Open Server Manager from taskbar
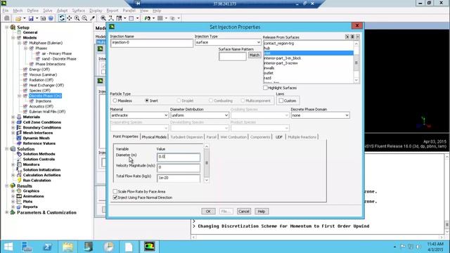This screenshot has height=253, width=450. [x=27, y=247]
